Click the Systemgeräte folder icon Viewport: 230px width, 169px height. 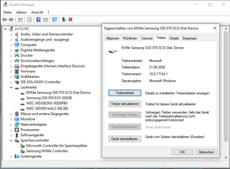click(x=17, y=156)
